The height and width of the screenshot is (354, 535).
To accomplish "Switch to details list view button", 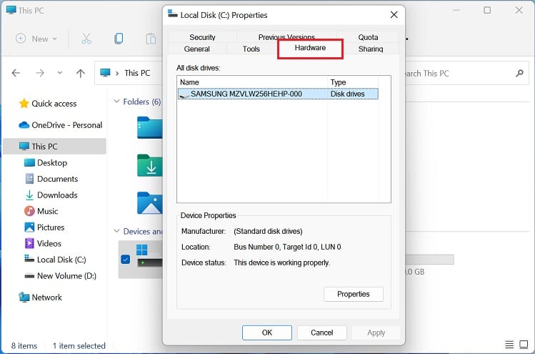I will coord(509,345).
